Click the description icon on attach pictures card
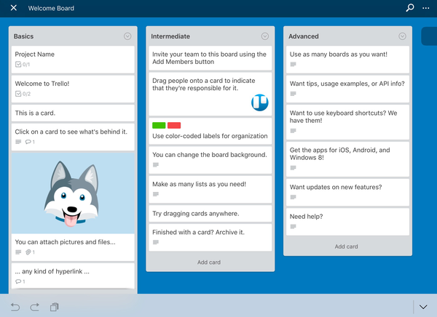The width and height of the screenshot is (437, 317). point(18,252)
